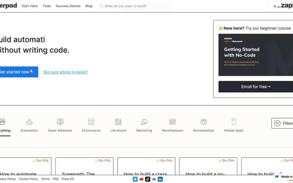This screenshot has height=183, width=293.
Task: Click the Ecommerce storefront icon
Action: (91, 122)
